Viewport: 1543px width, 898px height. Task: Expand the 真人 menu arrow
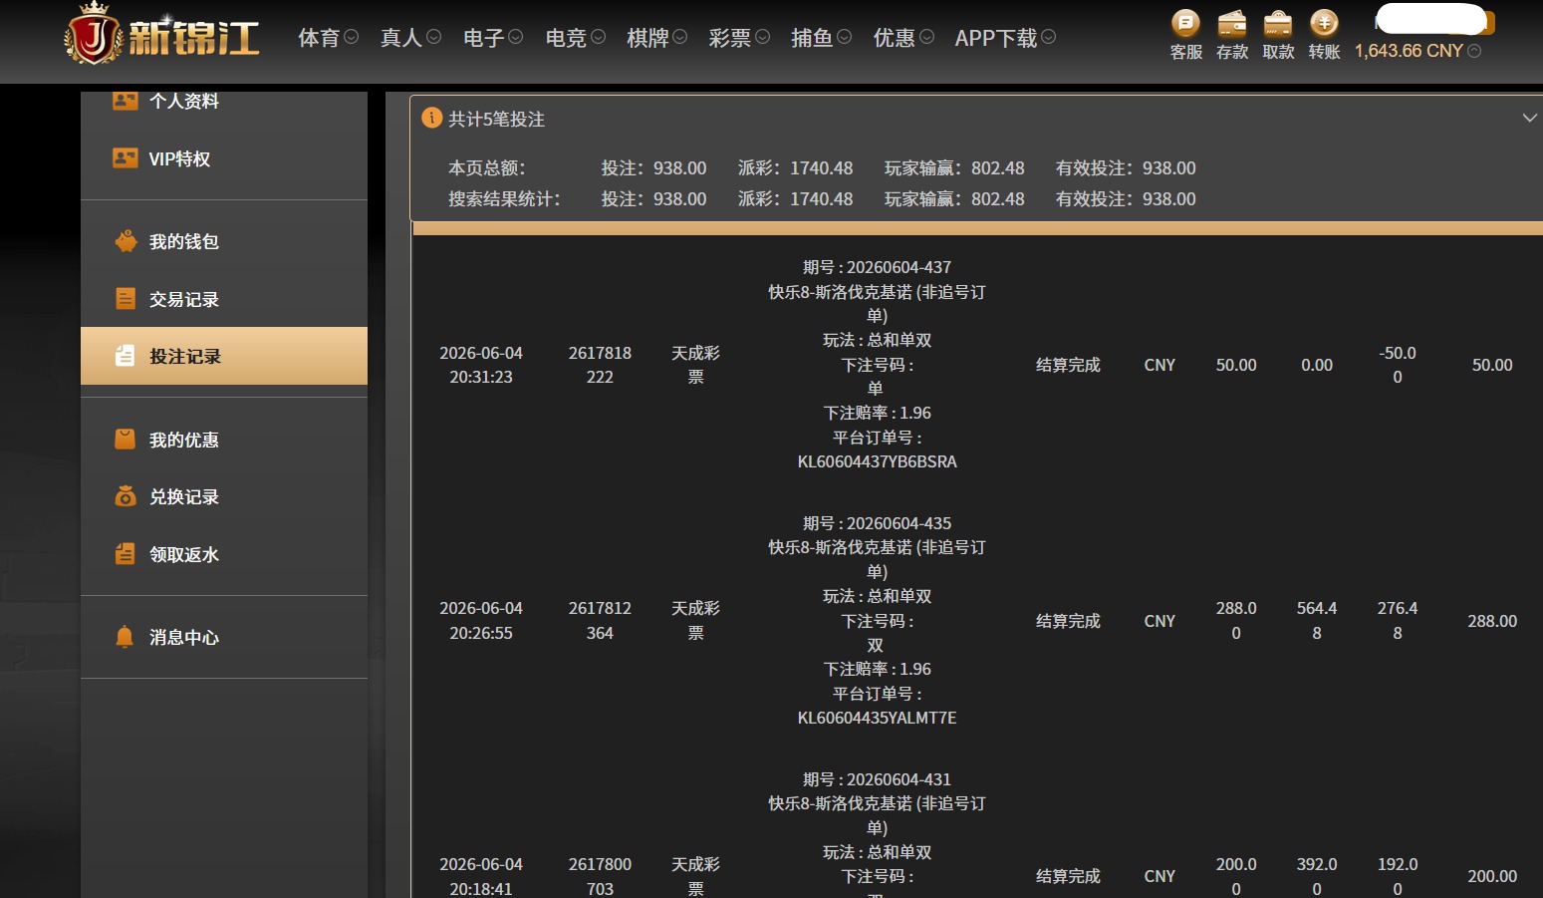click(x=433, y=37)
